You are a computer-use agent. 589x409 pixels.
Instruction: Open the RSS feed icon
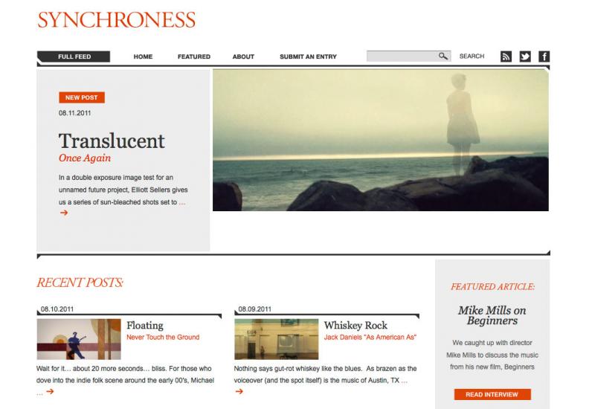point(506,57)
